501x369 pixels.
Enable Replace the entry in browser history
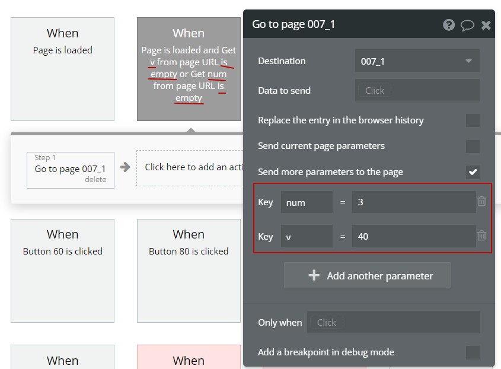(473, 120)
